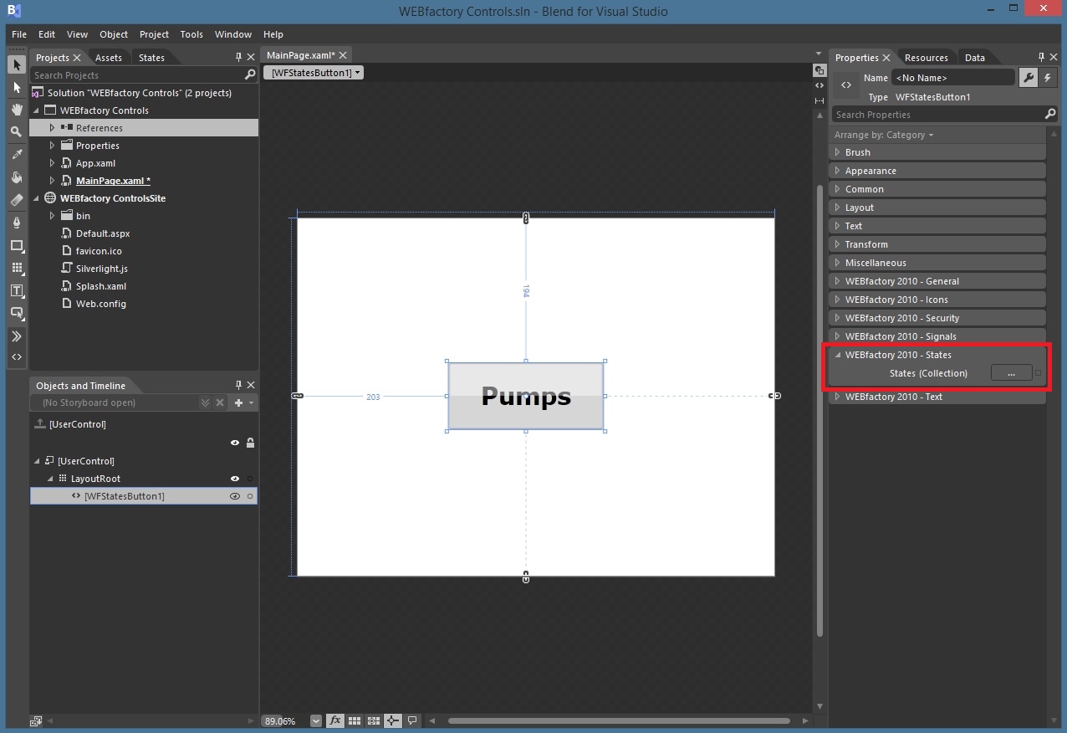Show the Events lightning bolt view
Viewport: 1067px width, 733px height.
tap(1048, 78)
